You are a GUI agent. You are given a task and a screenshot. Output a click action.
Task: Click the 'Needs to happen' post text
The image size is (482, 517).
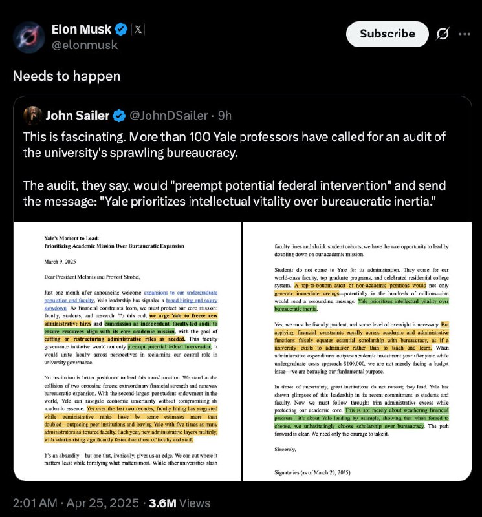67,76
